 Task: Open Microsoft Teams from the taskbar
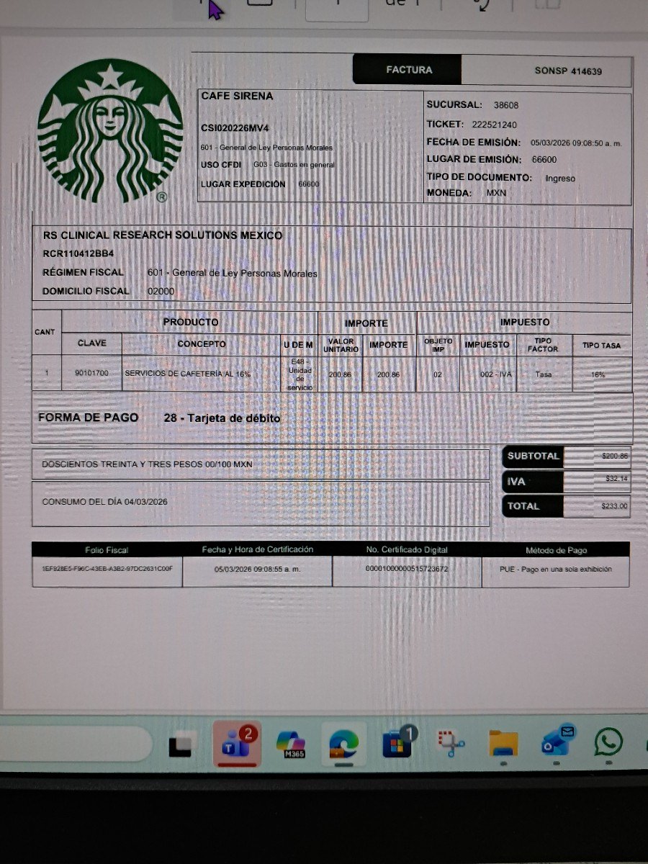coord(236,744)
